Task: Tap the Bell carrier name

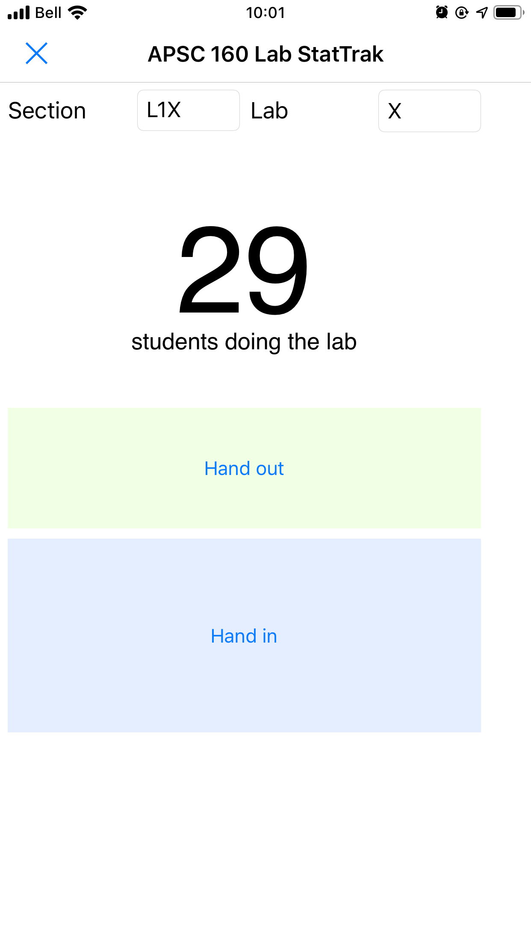Action: [x=48, y=13]
